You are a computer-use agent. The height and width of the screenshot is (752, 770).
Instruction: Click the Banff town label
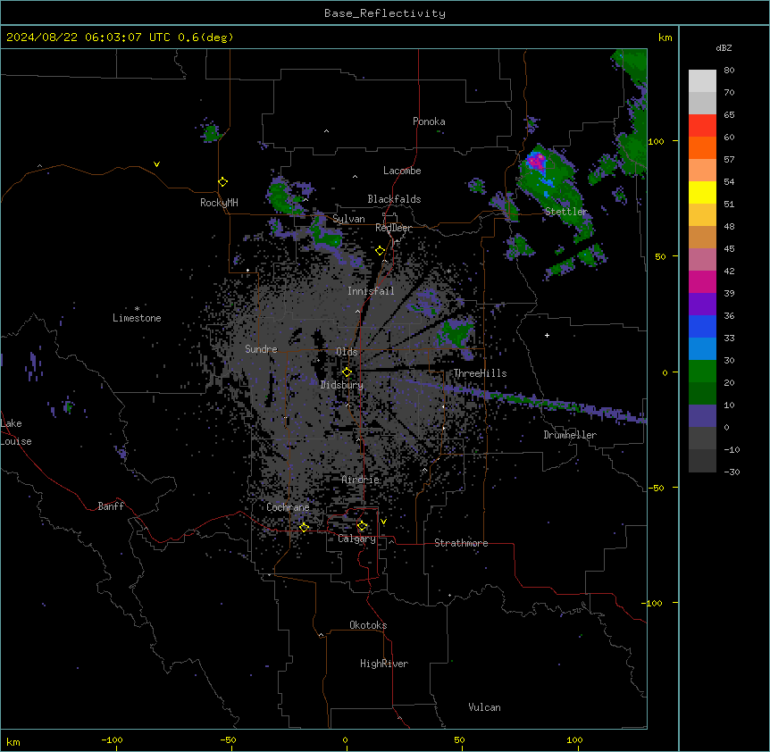(x=111, y=506)
